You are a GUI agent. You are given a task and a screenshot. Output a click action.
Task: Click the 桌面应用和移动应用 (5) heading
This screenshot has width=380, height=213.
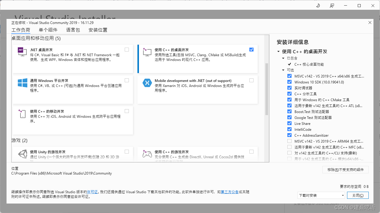(36, 38)
